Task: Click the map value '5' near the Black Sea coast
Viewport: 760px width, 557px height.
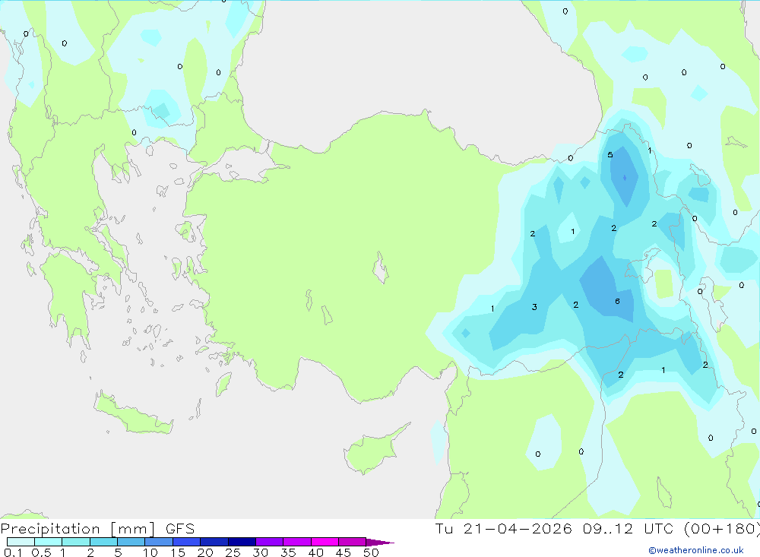Action: pos(610,155)
